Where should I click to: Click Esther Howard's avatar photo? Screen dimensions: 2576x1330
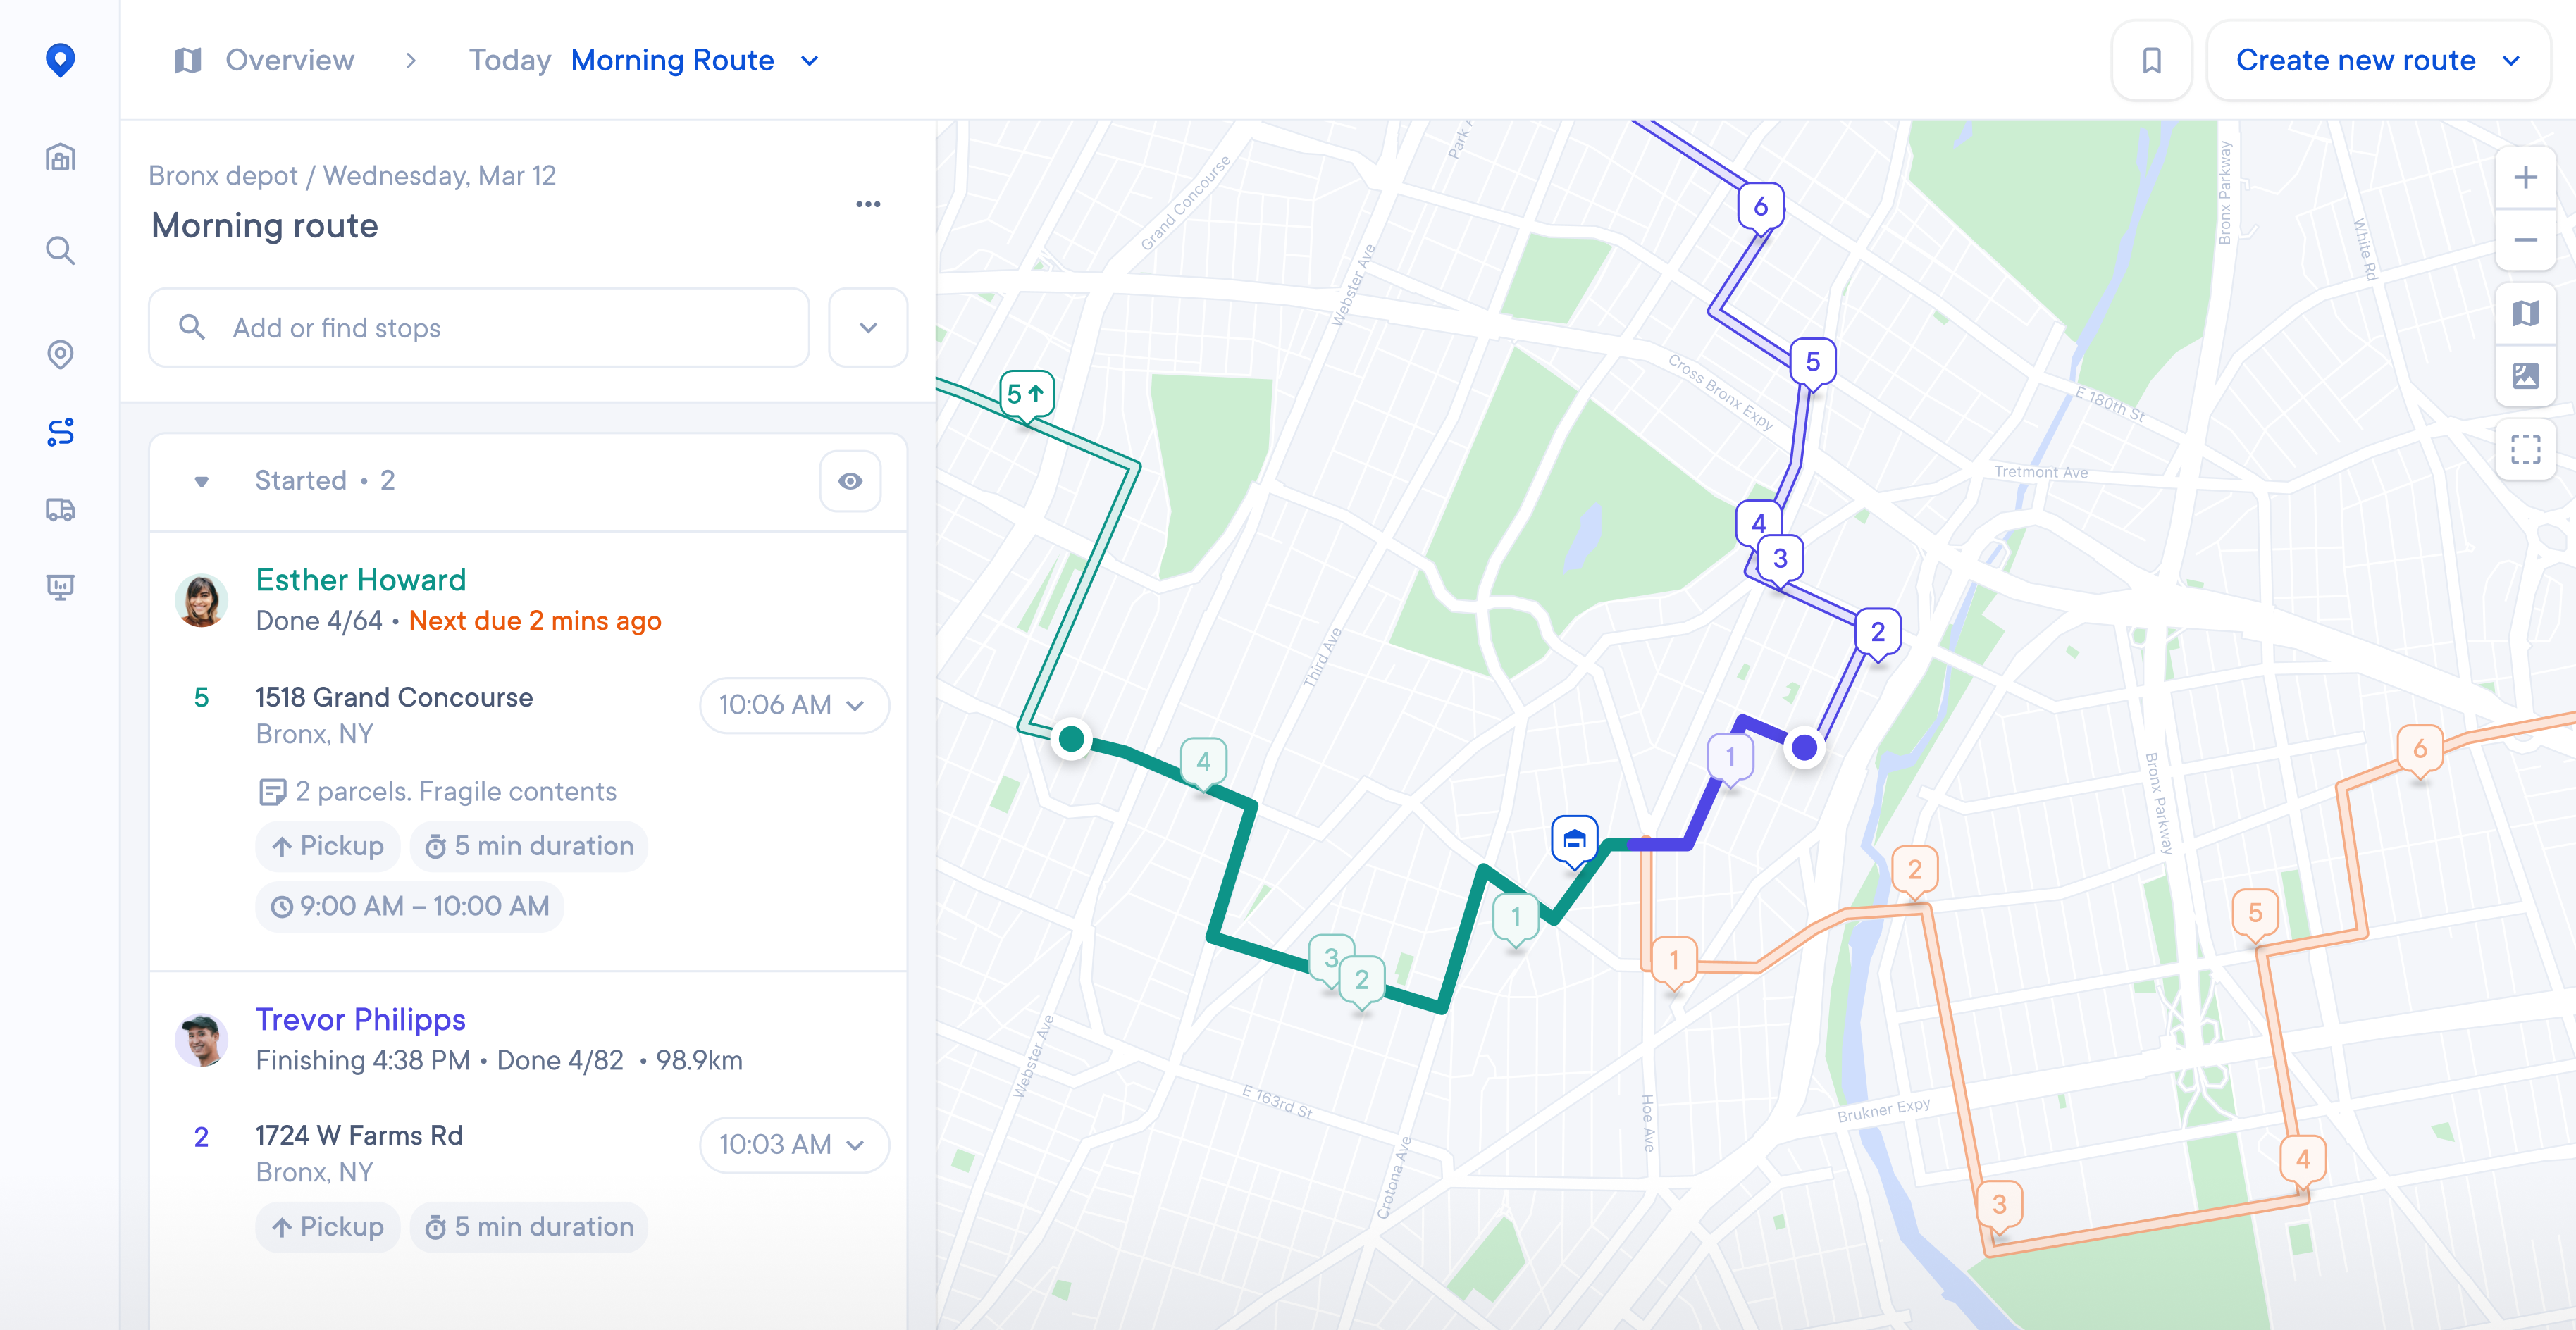(201, 600)
